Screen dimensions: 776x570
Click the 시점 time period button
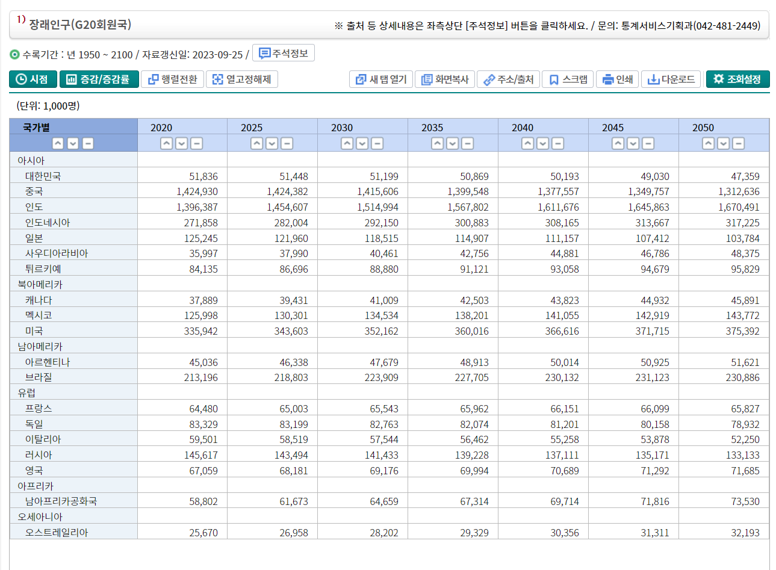pyautogui.click(x=33, y=79)
